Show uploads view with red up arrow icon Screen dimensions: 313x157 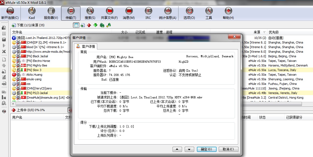click(89, 25)
